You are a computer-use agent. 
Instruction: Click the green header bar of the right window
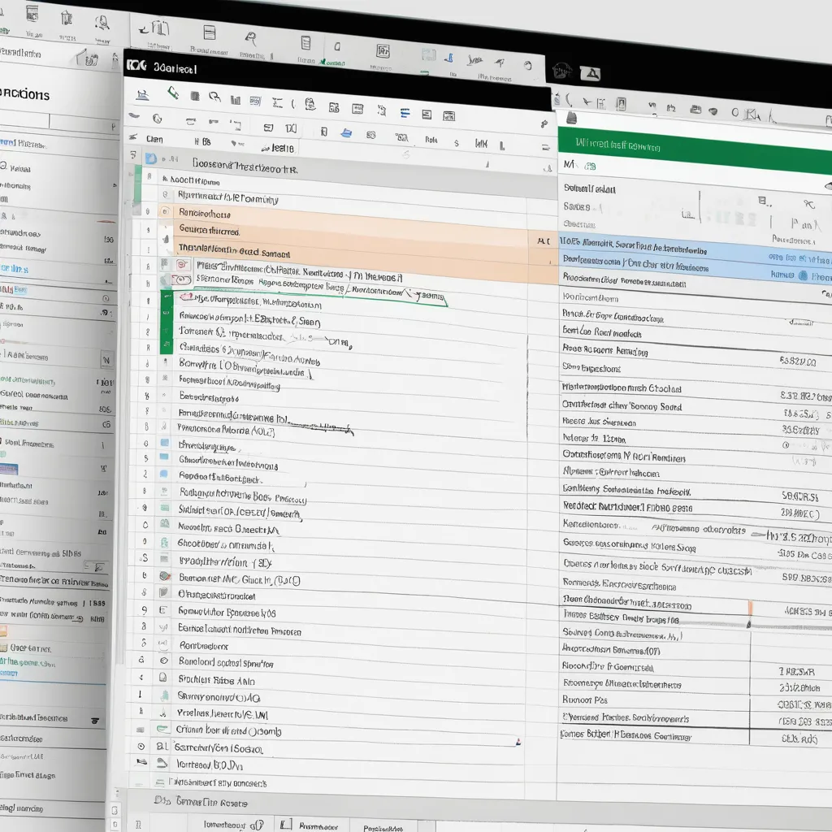[x=695, y=149]
